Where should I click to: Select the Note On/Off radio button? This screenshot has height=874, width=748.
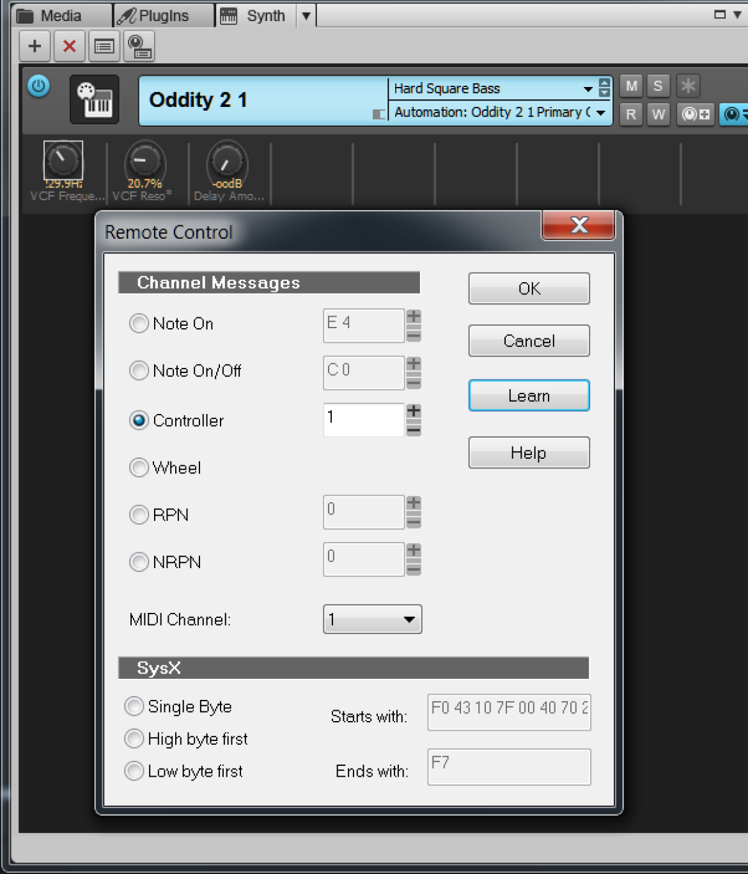pos(139,370)
